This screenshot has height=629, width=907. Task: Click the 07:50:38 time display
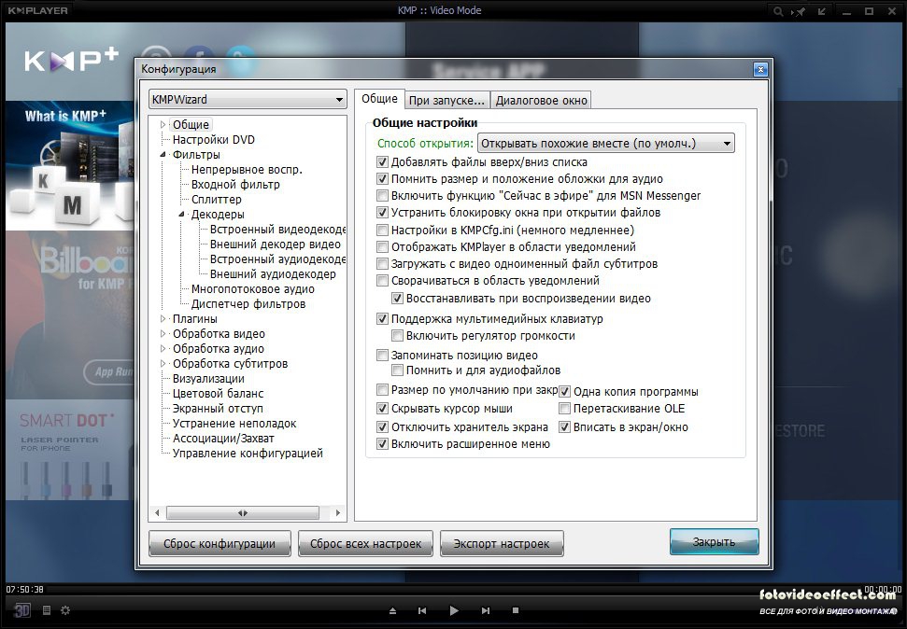pyautogui.click(x=25, y=589)
